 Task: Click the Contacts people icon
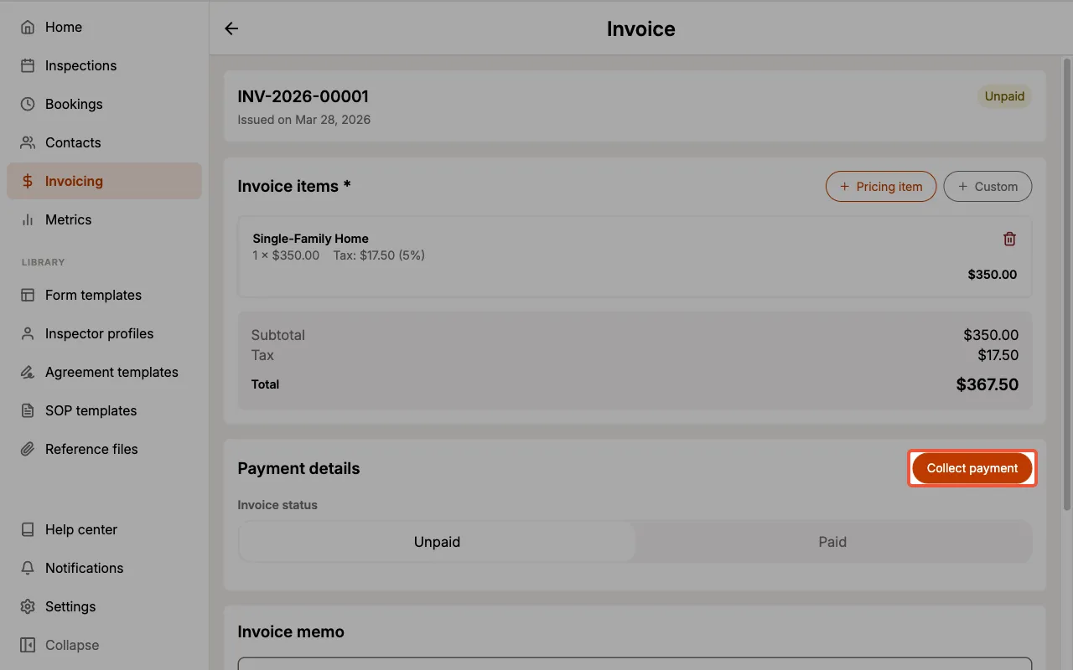(x=28, y=142)
